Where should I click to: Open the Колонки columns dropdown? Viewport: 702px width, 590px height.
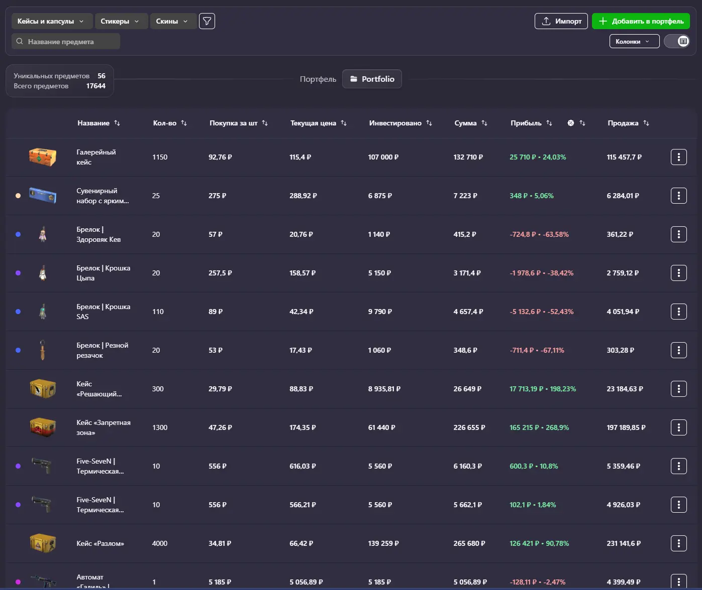click(634, 41)
